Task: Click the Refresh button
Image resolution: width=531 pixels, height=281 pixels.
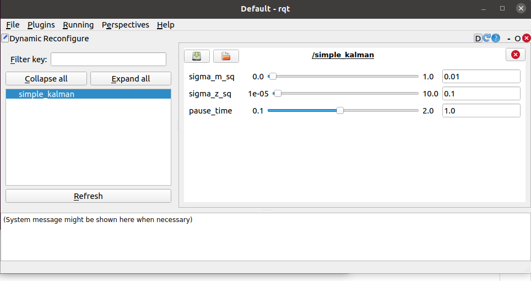Action: [88, 196]
